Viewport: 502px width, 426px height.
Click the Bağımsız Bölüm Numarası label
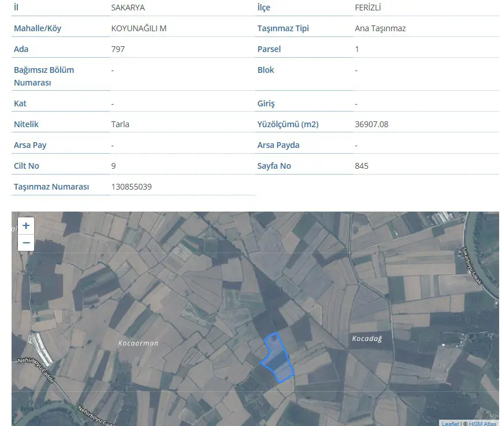pyautogui.click(x=44, y=76)
